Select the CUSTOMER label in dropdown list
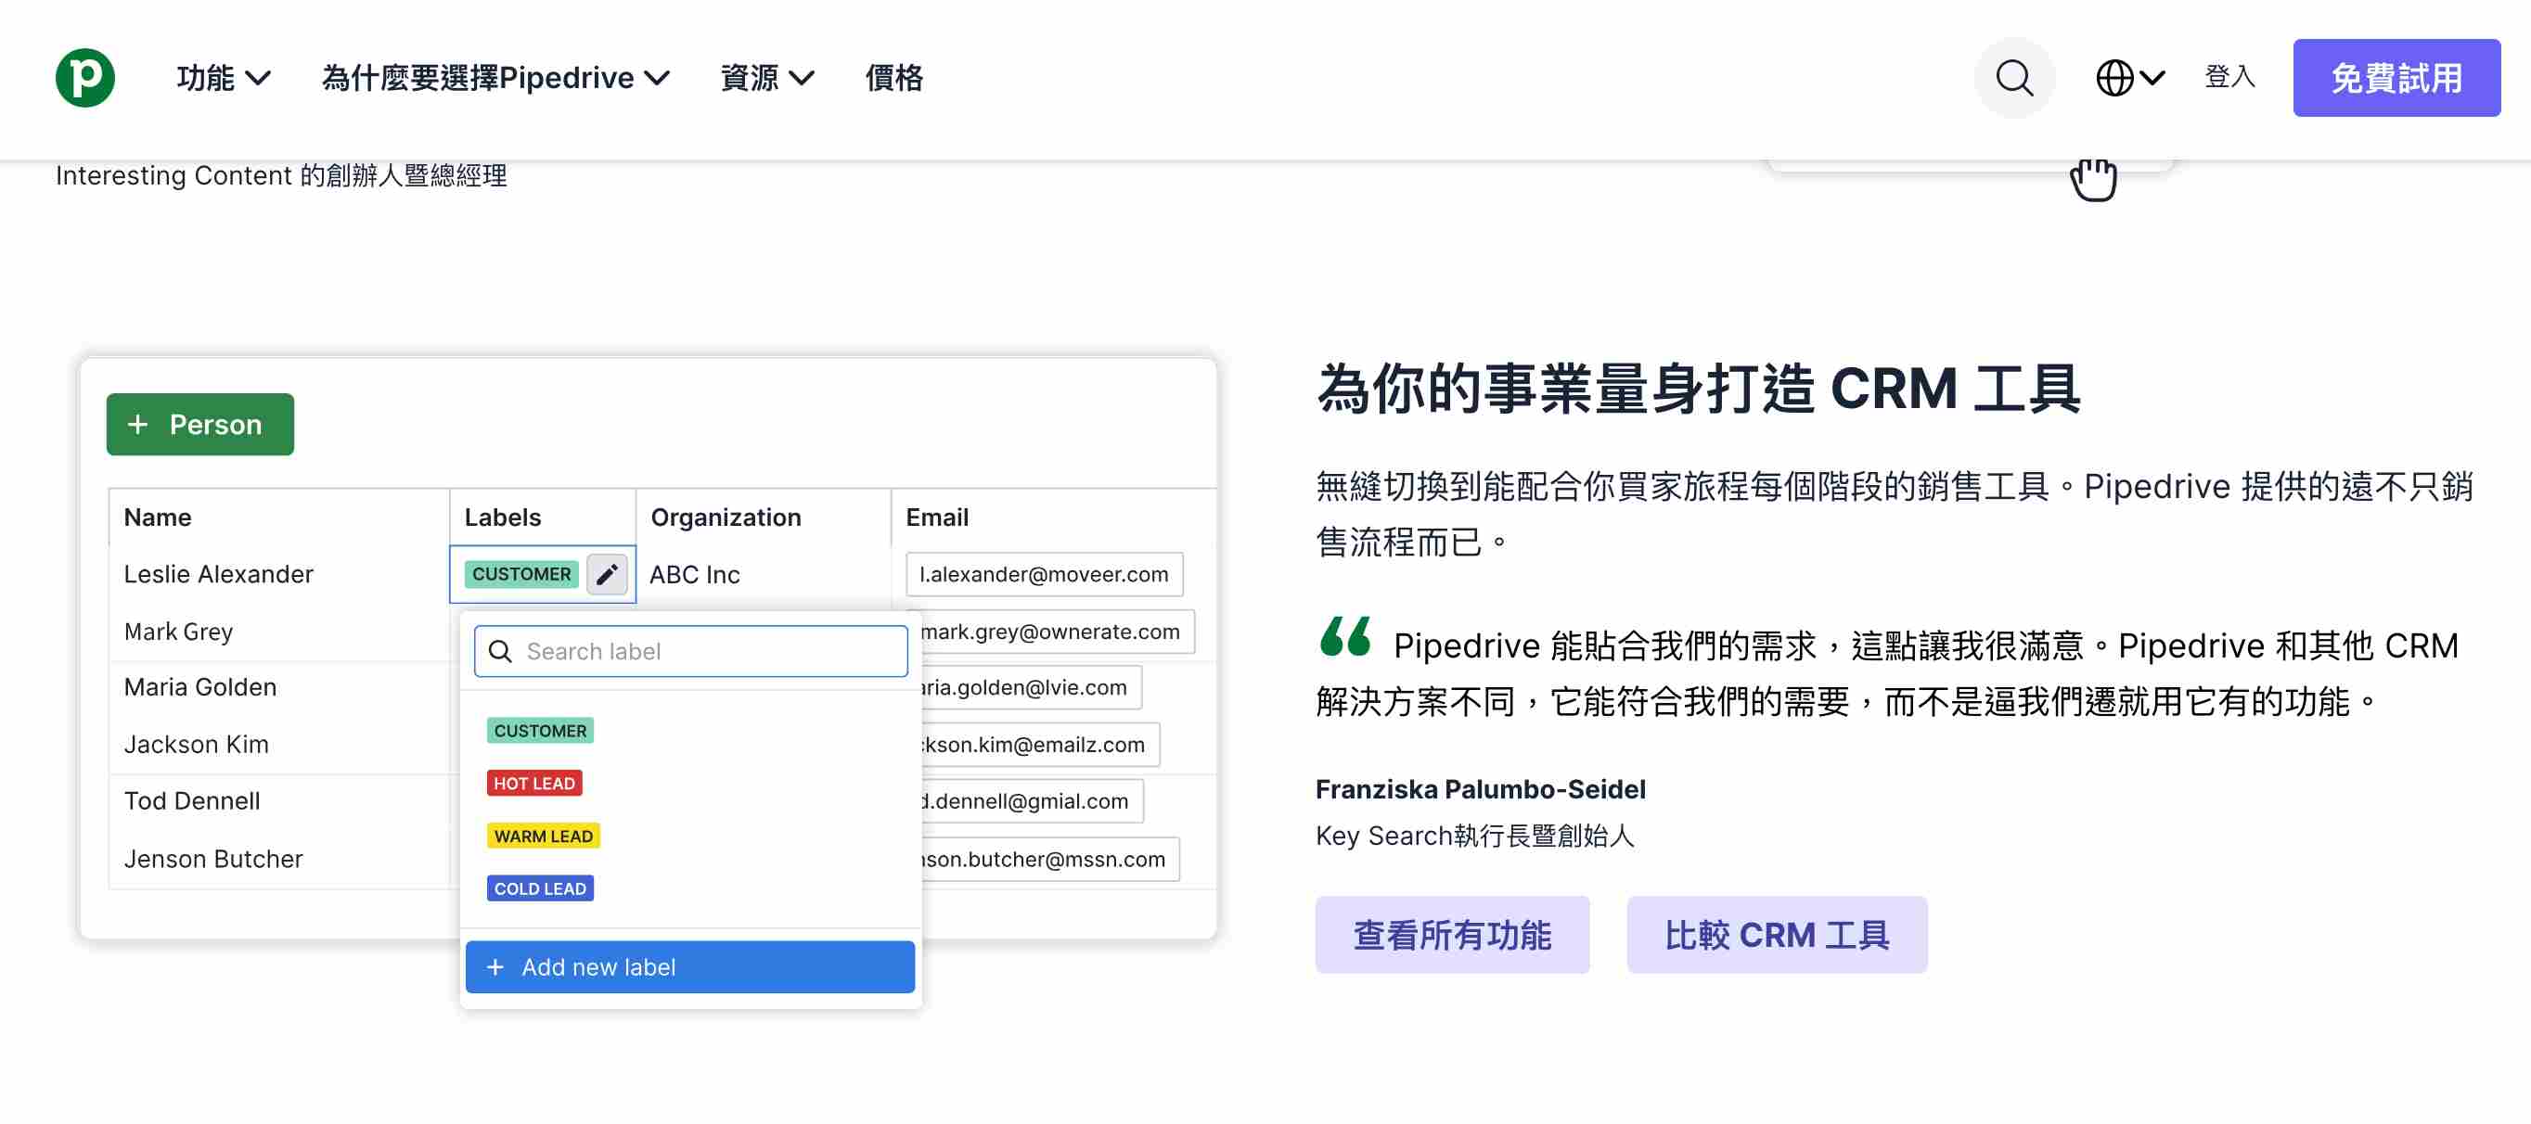This screenshot has height=1124, width=2531. tap(540, 731)
